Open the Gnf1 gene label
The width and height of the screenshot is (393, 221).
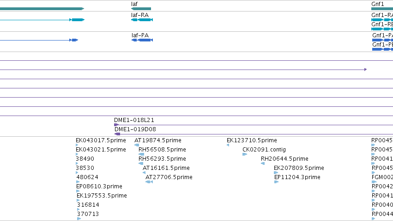tap(377, 4)
